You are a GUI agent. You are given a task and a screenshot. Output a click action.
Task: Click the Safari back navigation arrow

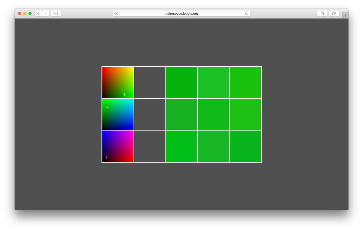pyautogui.click(x=38, y=13)
